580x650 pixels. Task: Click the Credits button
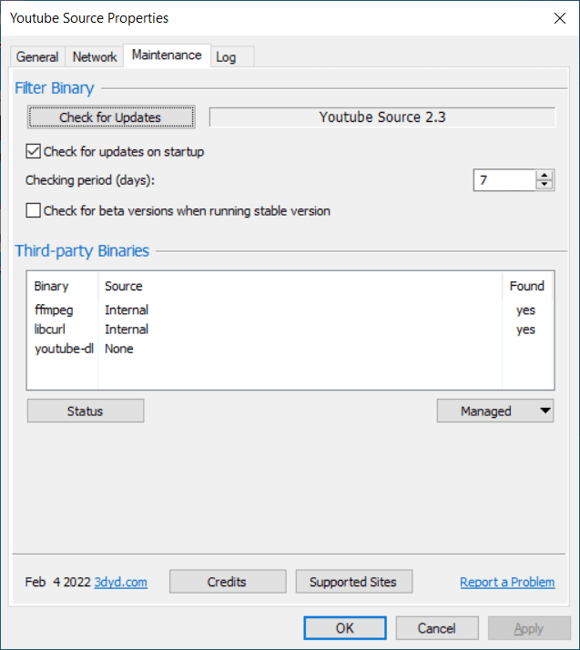pos(228,582)
